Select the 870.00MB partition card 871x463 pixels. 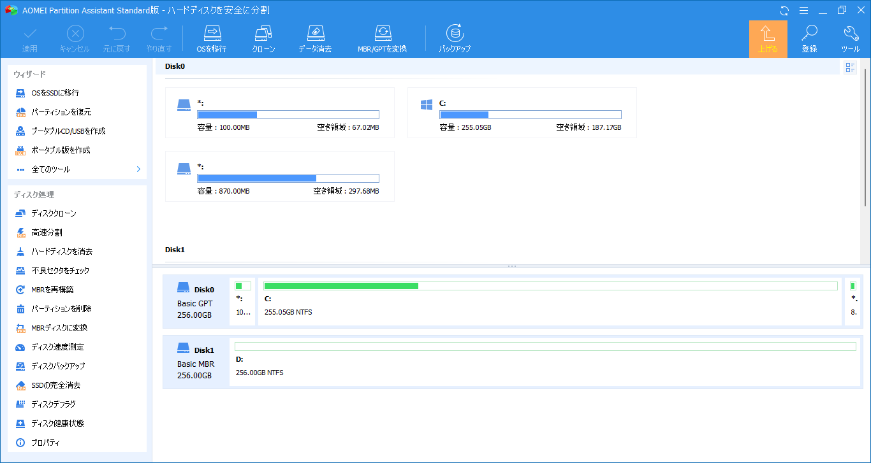pyautogui.click(x=280, y=176)
